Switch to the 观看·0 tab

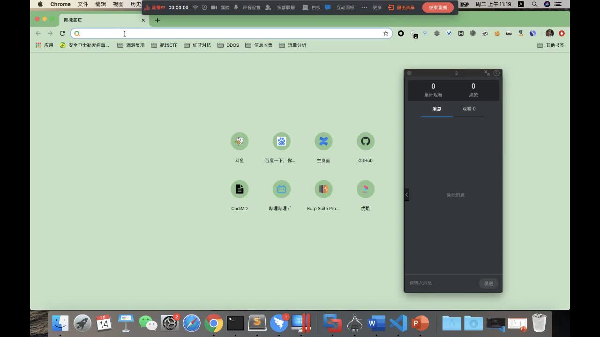tap(469, 109)
